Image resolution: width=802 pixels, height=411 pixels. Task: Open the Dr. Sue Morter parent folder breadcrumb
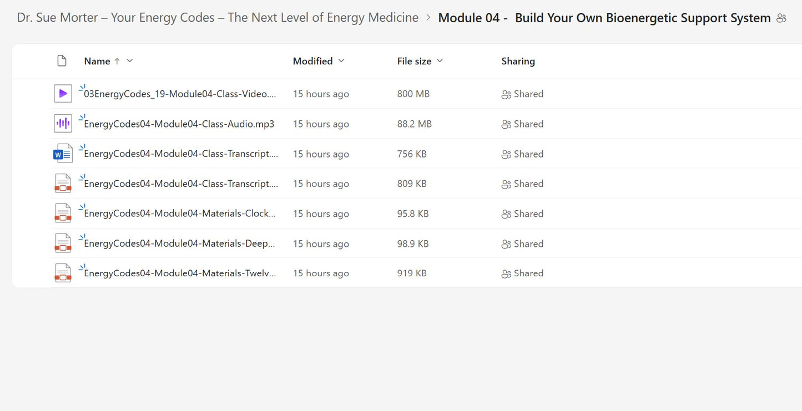(218, 18)
